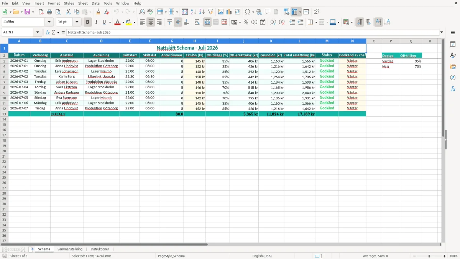
Task: Sort descending Z to A
Action: (x=202, y=12)
